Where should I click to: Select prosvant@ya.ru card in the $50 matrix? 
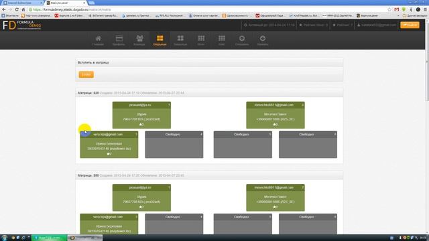pos(141,197)
